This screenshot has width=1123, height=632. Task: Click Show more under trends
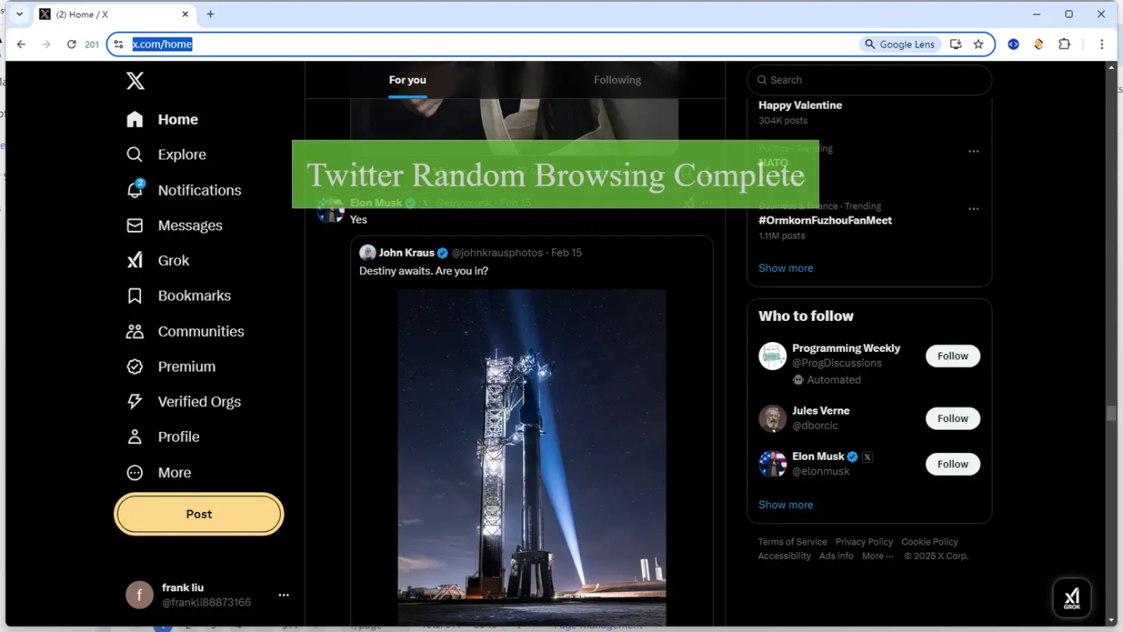pos(785,268)
